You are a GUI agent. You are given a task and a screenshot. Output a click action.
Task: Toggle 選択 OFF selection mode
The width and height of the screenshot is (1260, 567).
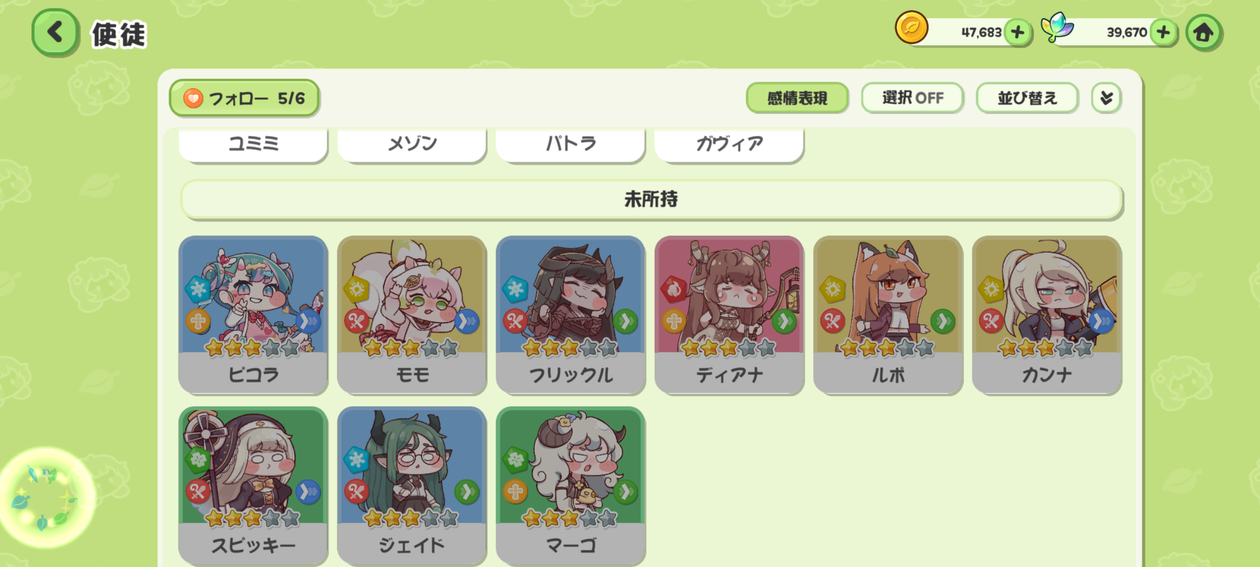[912, 98]
